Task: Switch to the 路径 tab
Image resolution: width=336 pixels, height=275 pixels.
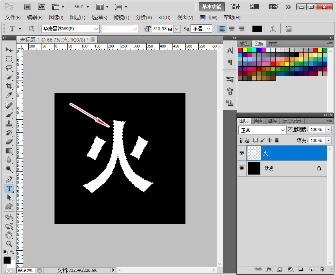Action: pos(272,121)
